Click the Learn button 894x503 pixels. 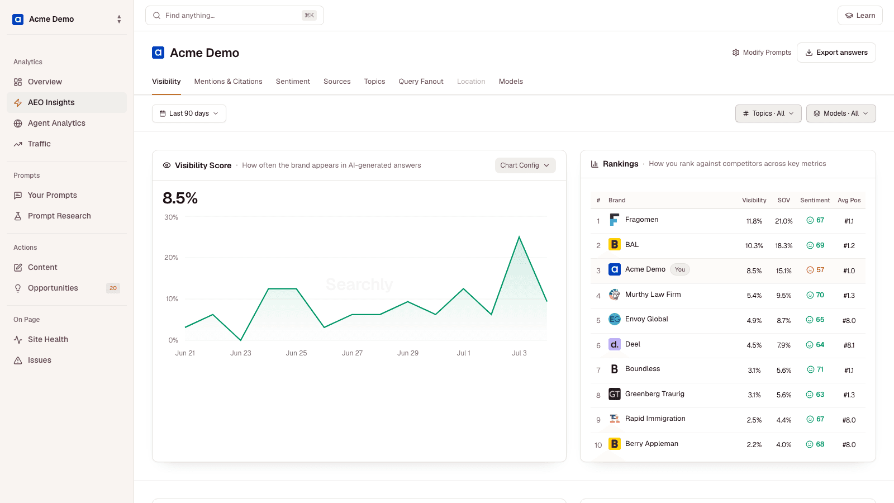(860, 16)
